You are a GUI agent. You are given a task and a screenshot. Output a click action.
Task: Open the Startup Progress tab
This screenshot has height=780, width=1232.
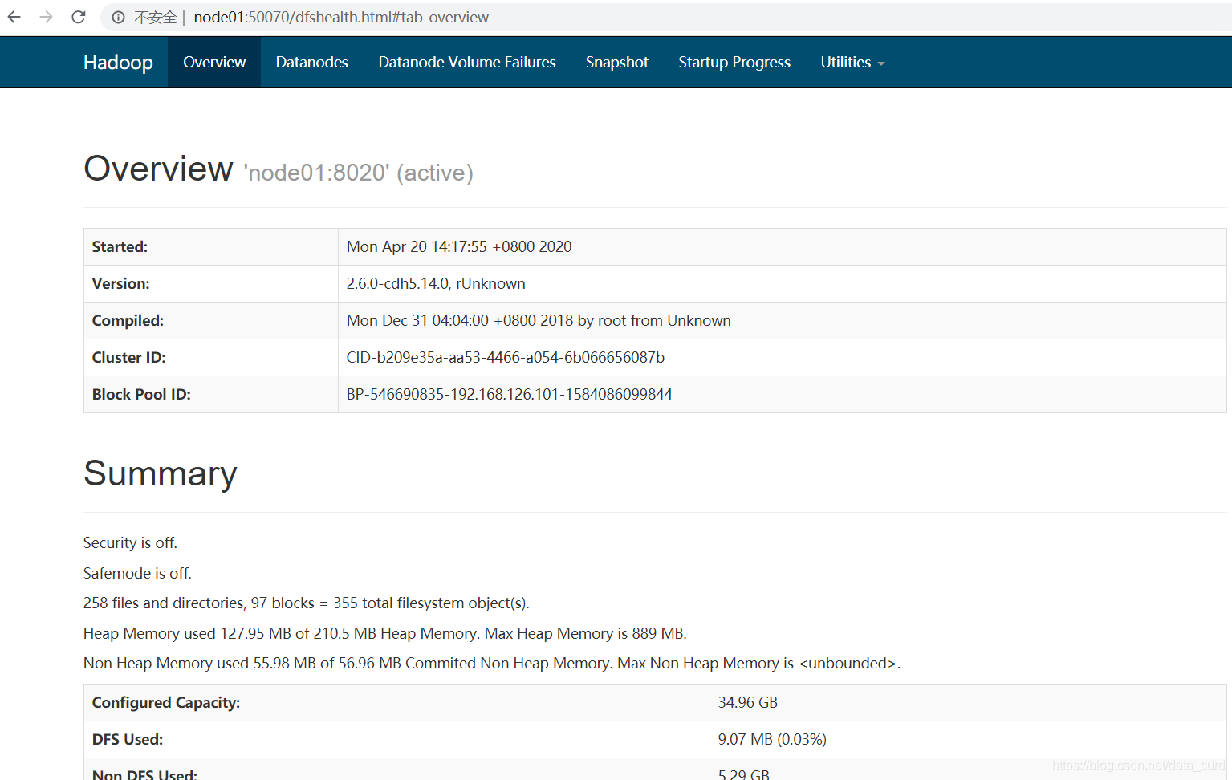click(x=734, y=63)
